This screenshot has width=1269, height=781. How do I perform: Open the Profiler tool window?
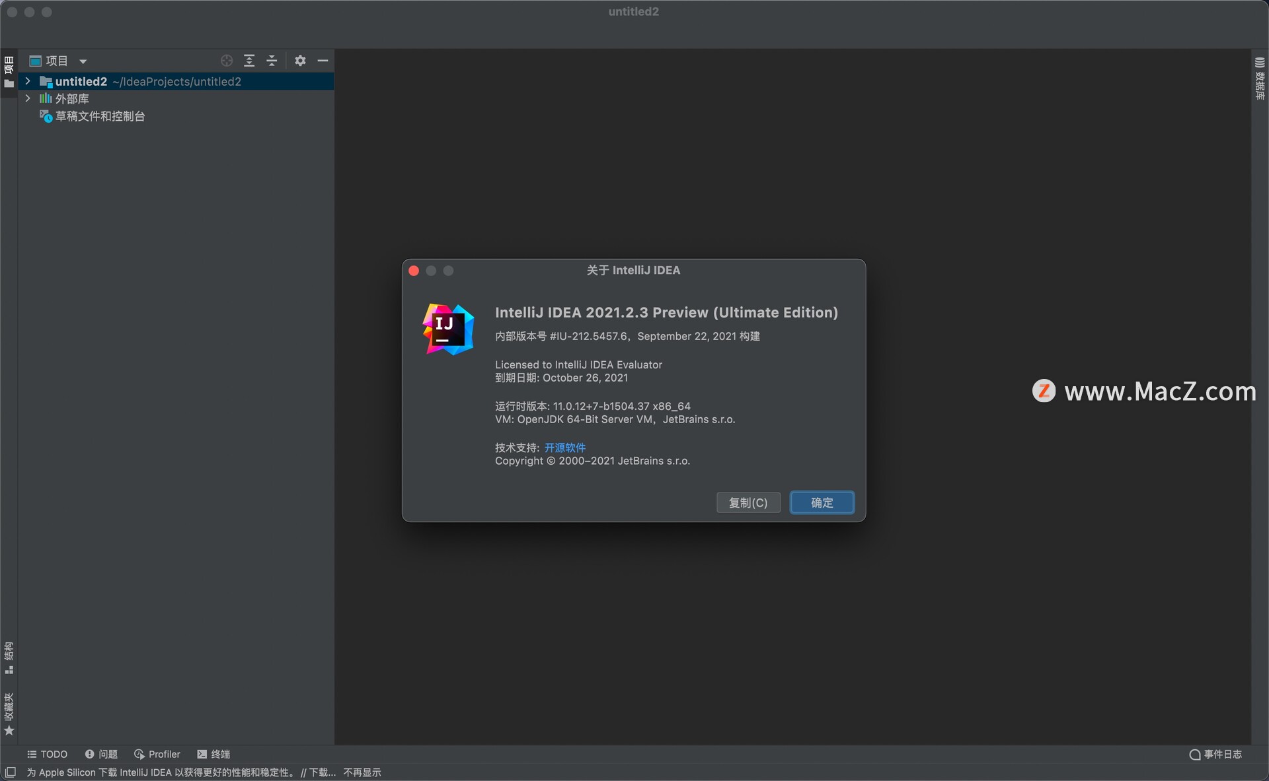click(157, 754)
